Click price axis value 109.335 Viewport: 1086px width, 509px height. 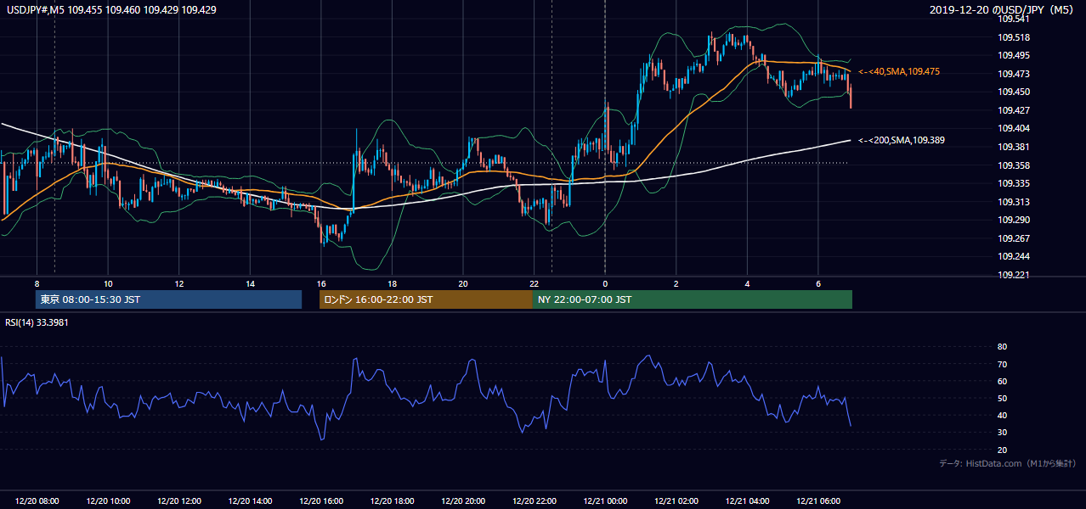[1013, 183]
